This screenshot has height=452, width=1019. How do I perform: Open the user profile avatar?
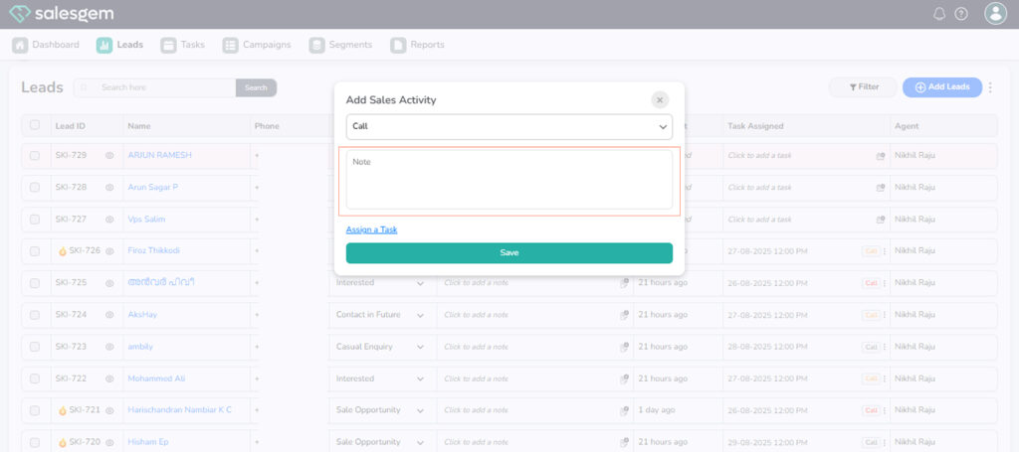pos(995,13)
